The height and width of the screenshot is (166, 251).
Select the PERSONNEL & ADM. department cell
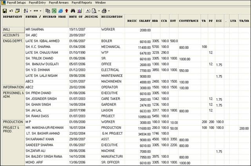point(13,105)
